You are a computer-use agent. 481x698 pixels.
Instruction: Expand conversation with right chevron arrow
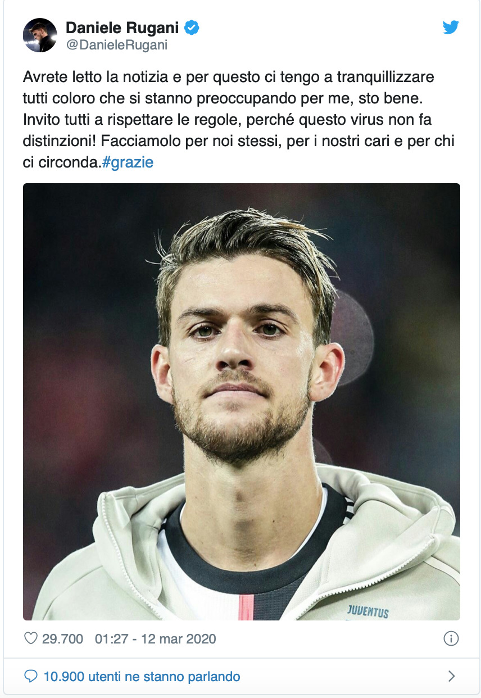pos(451,676)
